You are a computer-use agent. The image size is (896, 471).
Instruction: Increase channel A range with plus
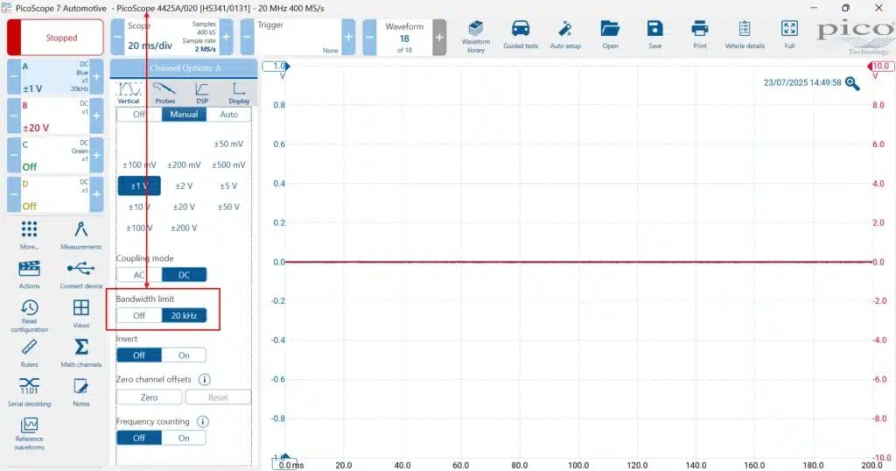[x=96, y=76]
